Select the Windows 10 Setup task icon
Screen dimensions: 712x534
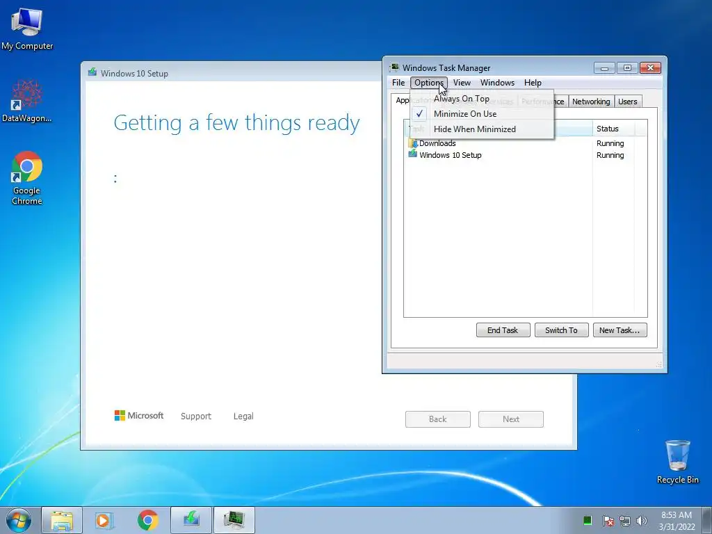tap(413, 155)
